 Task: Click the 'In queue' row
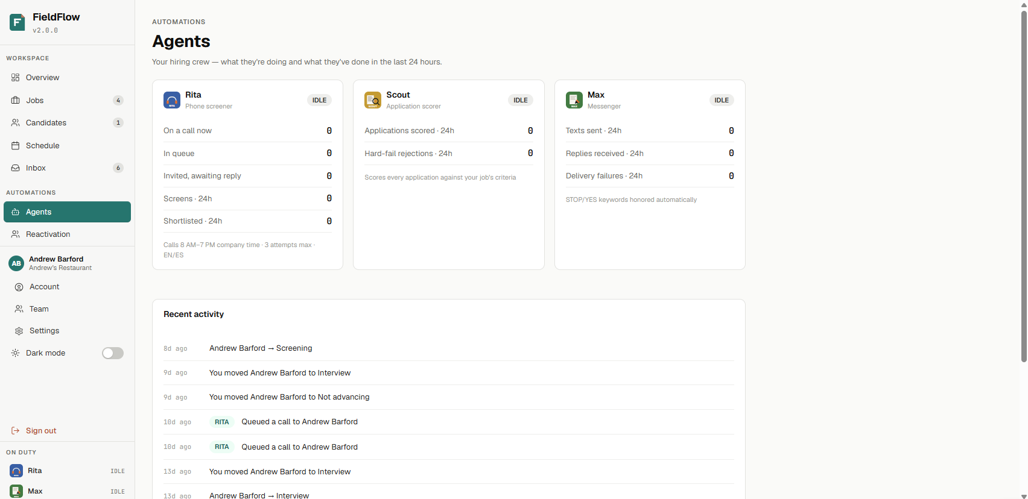click(247, 154)
